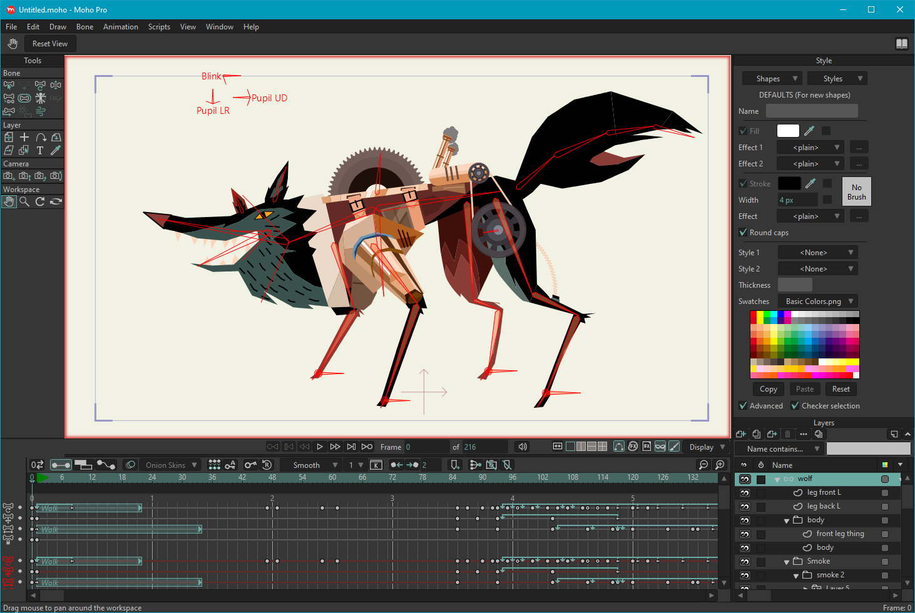This screenshot has height=613, width=915.
Task: Select the Text layer tool
Action: pyautogui.click(x=40, y=150)
